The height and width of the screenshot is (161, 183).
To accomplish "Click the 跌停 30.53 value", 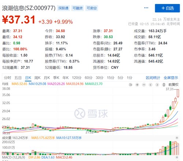I will [108, 37].
